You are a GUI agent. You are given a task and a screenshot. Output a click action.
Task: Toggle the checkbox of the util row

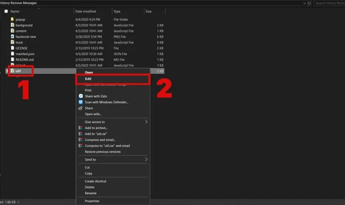[7, 71]
